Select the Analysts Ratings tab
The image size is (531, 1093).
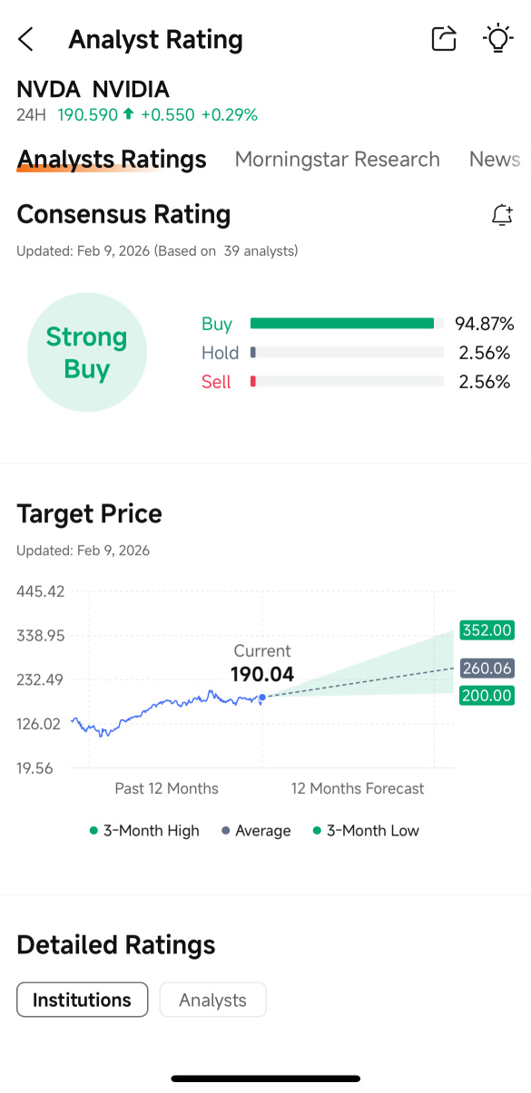[x=112, y=160]
